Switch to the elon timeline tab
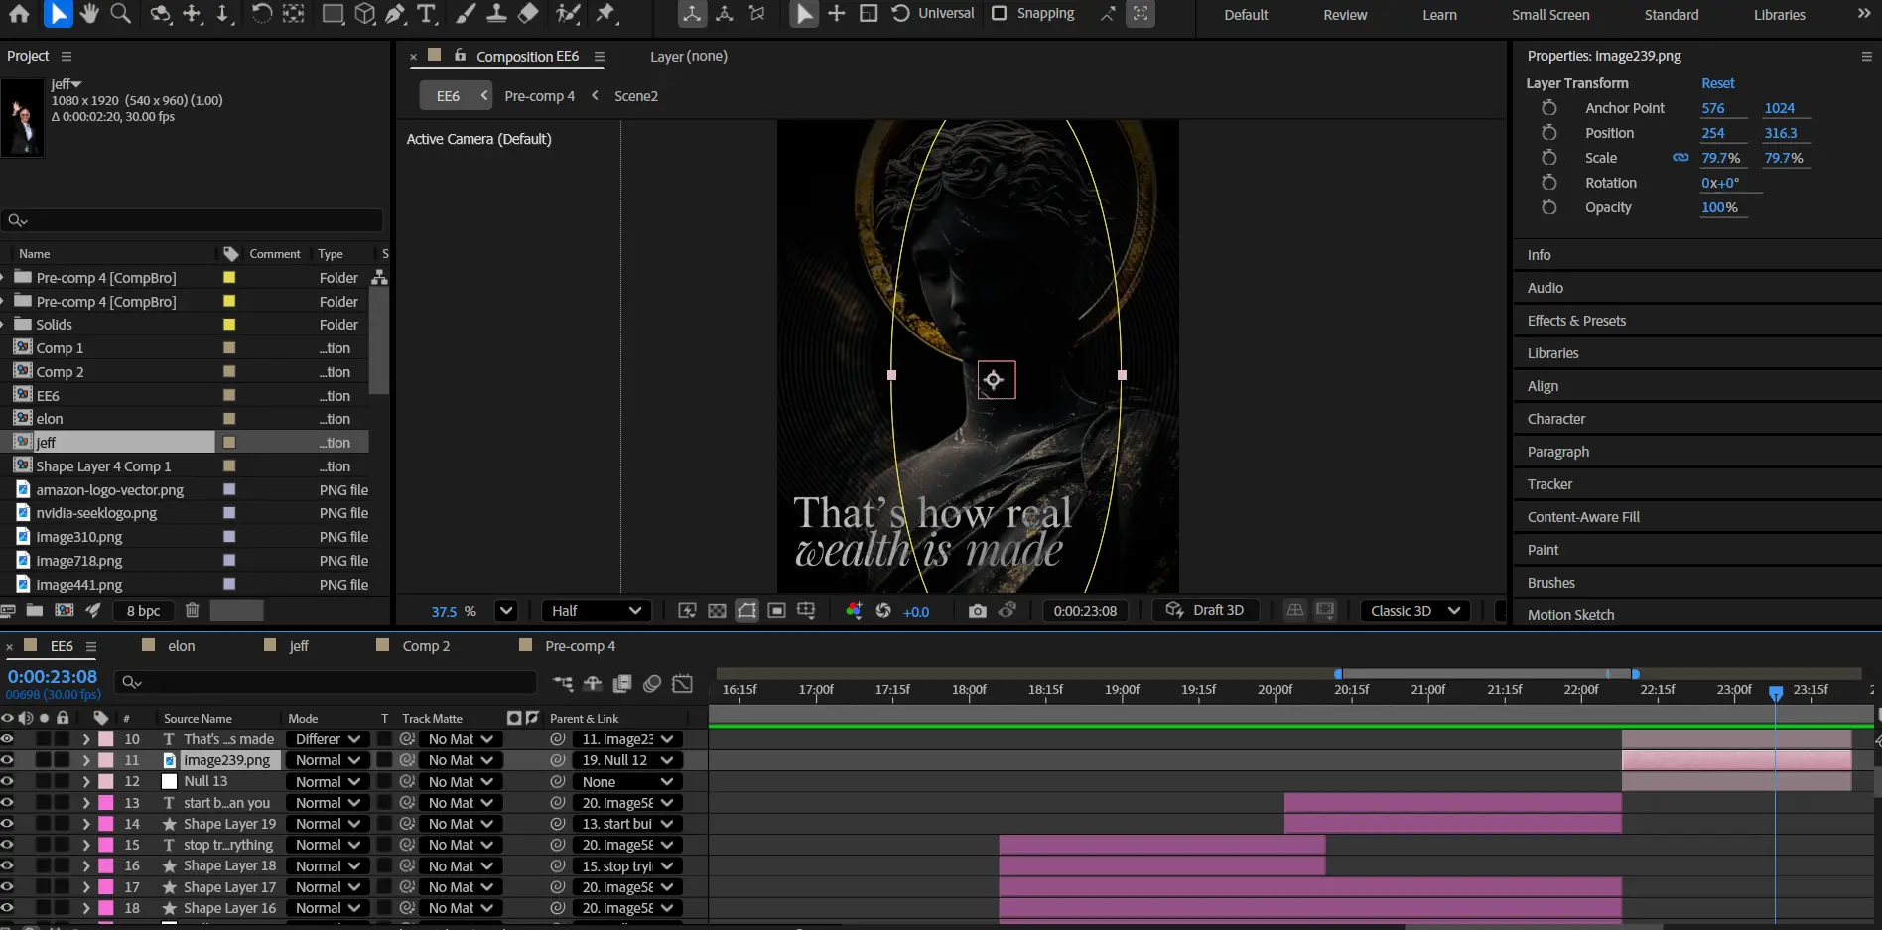1882x930 pixels. pos(181,646)
